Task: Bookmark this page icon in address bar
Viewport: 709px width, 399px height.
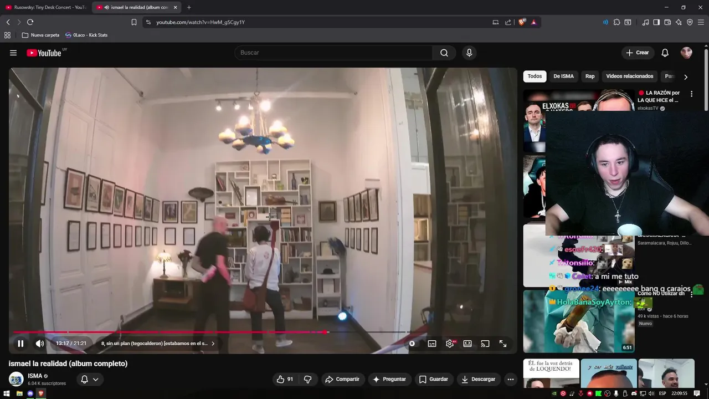Action: click(x=134, y=22)
